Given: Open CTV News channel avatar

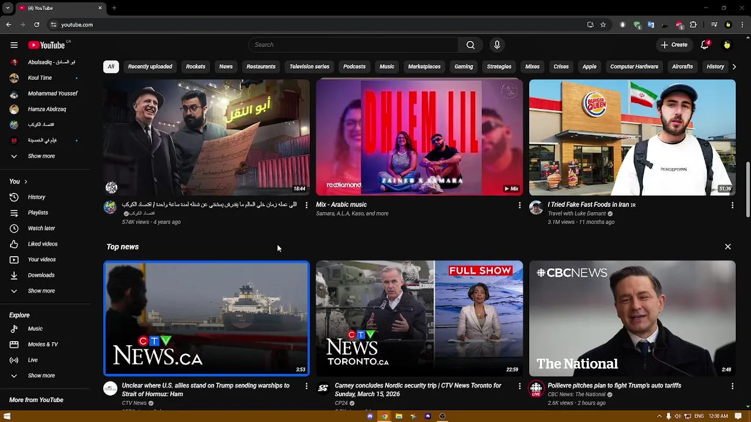Looking at the screenshot, I should [x=110, y=389].
